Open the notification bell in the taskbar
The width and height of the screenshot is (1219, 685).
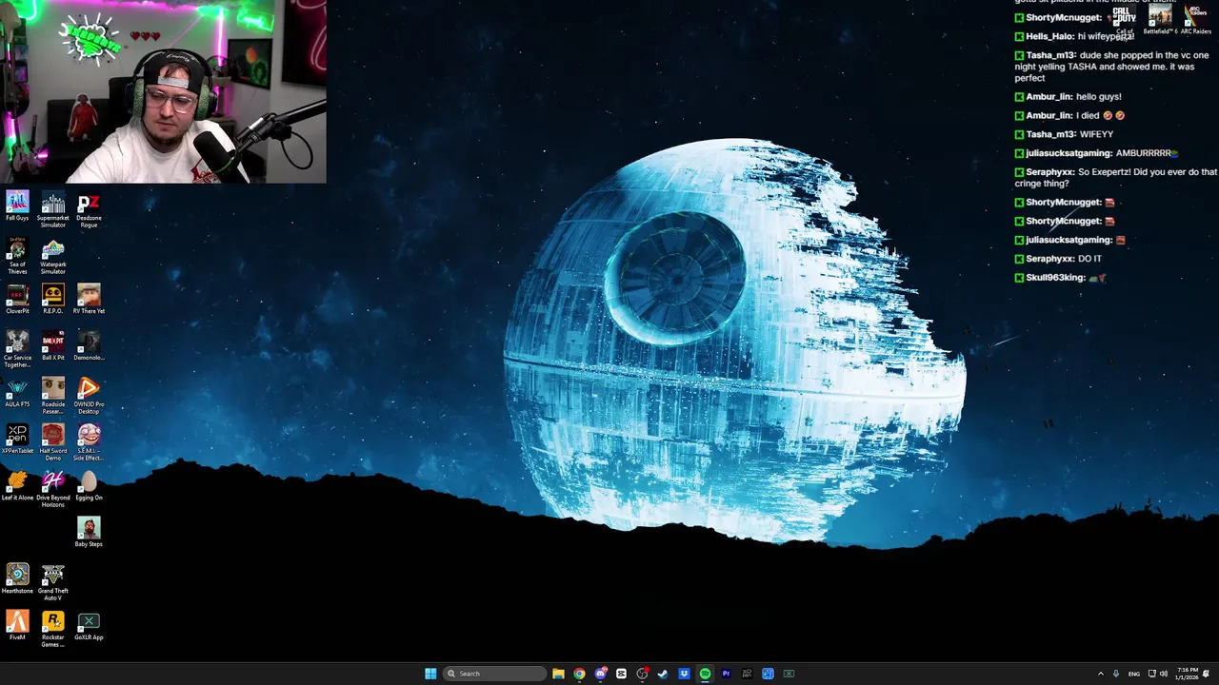[1207, 674]
